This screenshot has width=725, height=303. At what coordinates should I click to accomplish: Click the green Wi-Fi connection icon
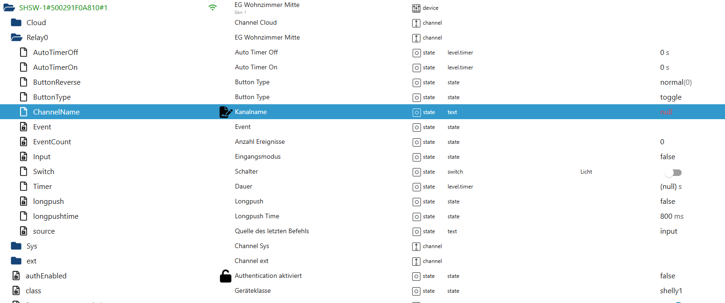(x=213, y=7)
